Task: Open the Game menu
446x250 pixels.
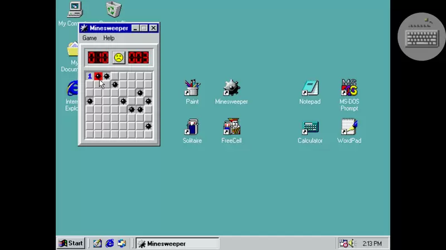Action: pos(89,38)
